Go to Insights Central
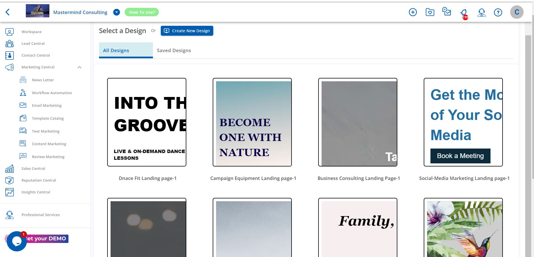The image size is (534, 257). click(x=36, y=192)
